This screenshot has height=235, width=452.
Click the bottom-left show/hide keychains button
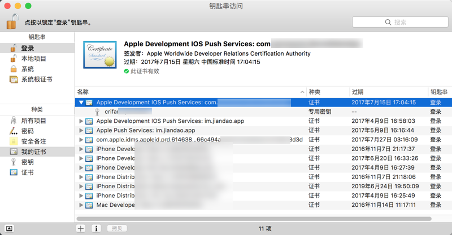click(9, 228)
